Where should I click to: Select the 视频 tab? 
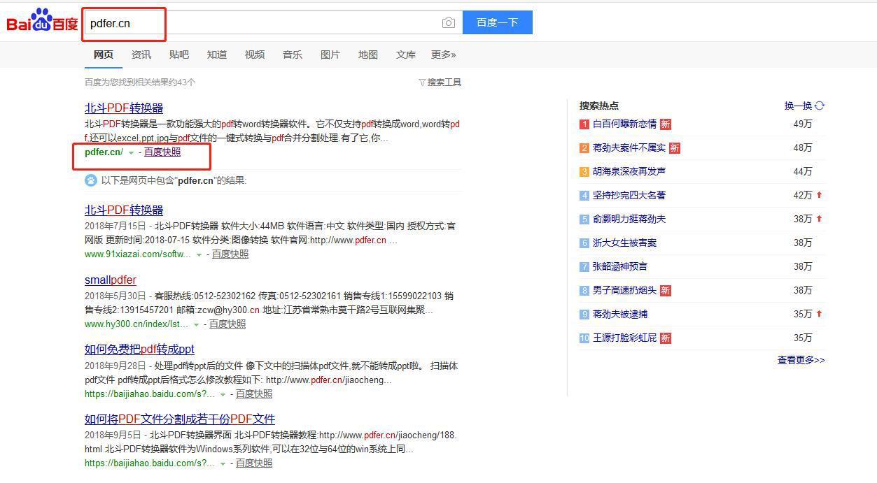254,55
